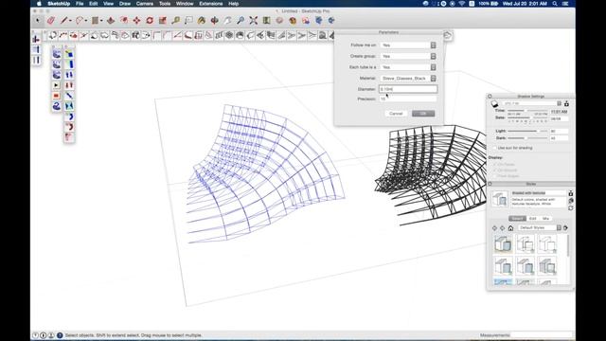The image size is (606, 341).
Task: Choose the Select arrow tool
Action: [x=38, y=20]
